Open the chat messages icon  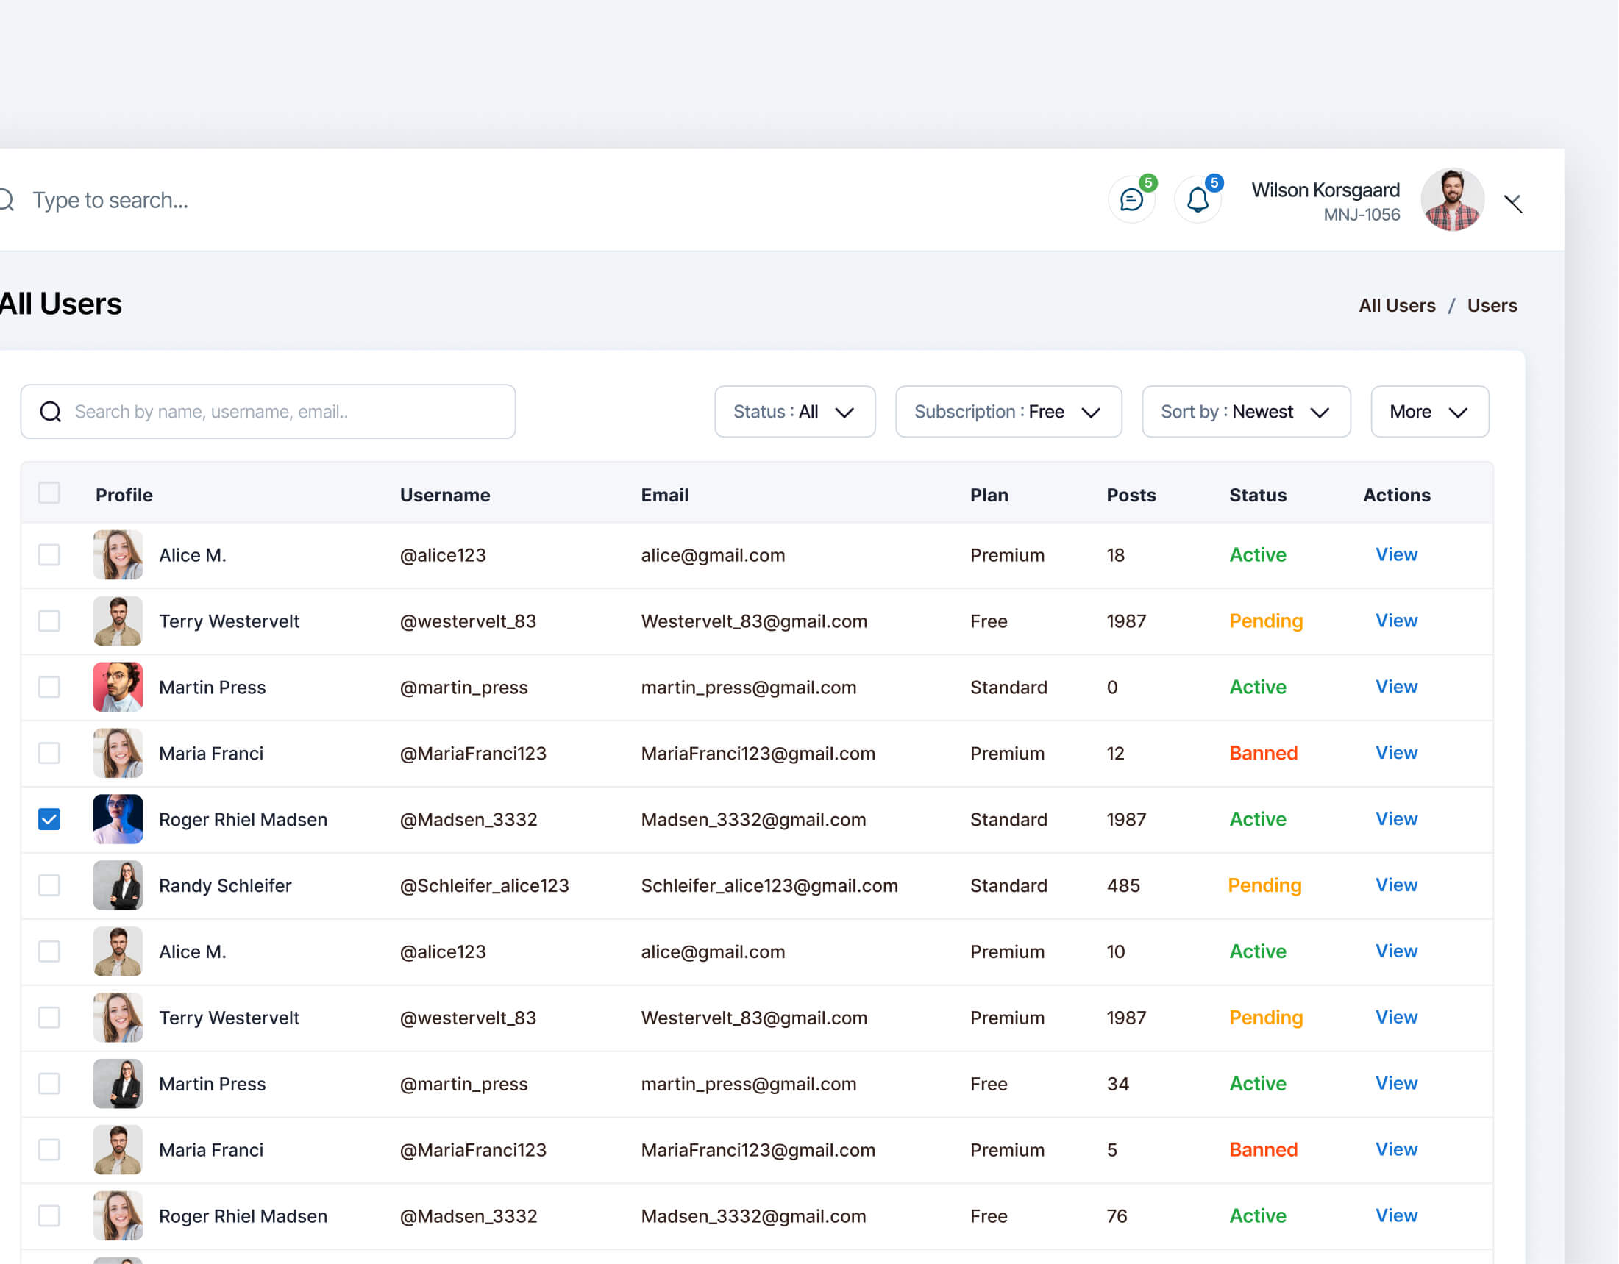[1131, 200]
